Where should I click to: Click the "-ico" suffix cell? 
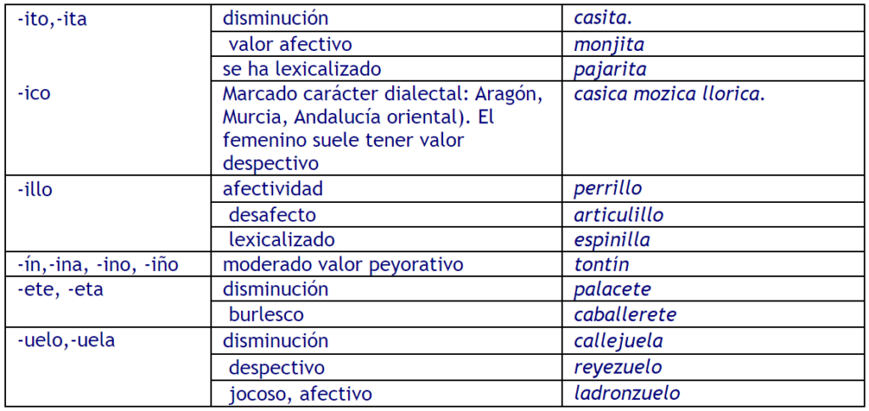[34, 93]
